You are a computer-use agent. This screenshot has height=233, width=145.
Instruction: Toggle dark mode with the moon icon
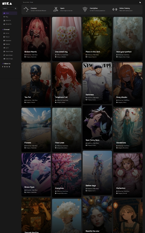[140, 2]
